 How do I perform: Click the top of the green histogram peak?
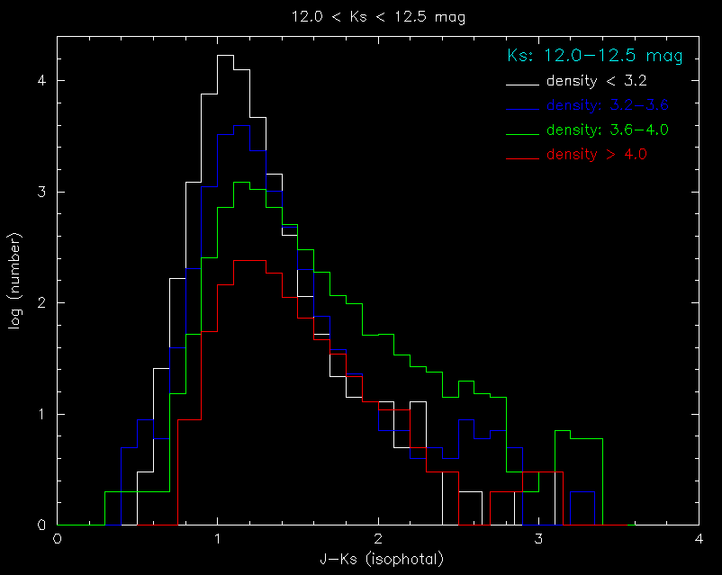241,183
